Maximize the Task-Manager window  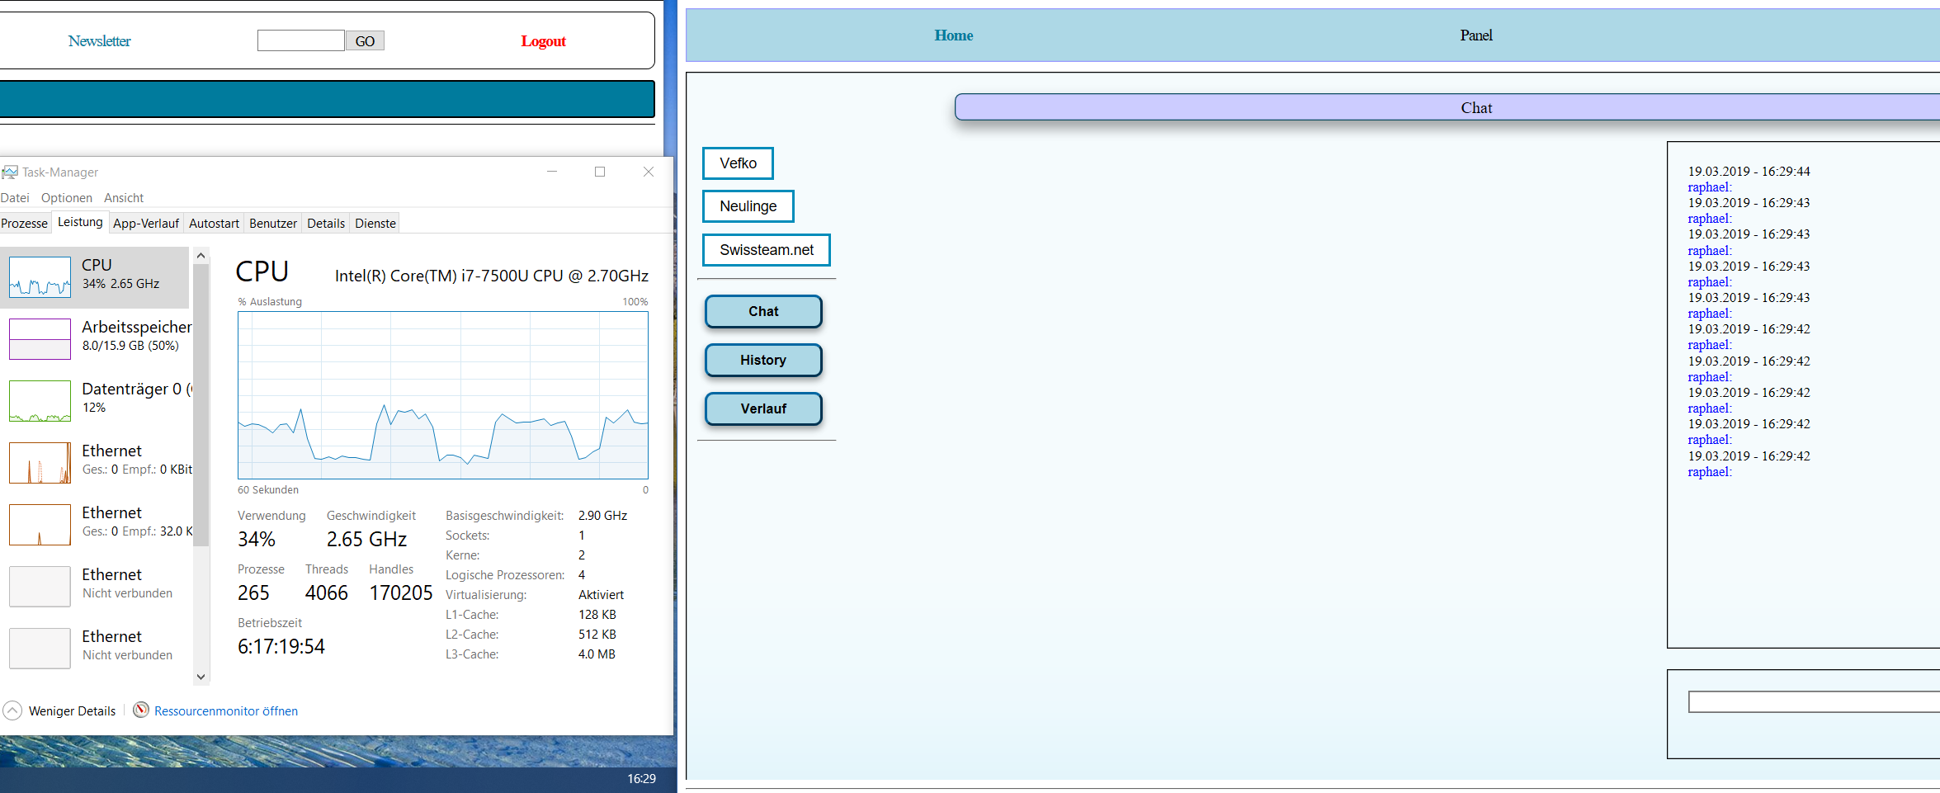pos(600,172)
